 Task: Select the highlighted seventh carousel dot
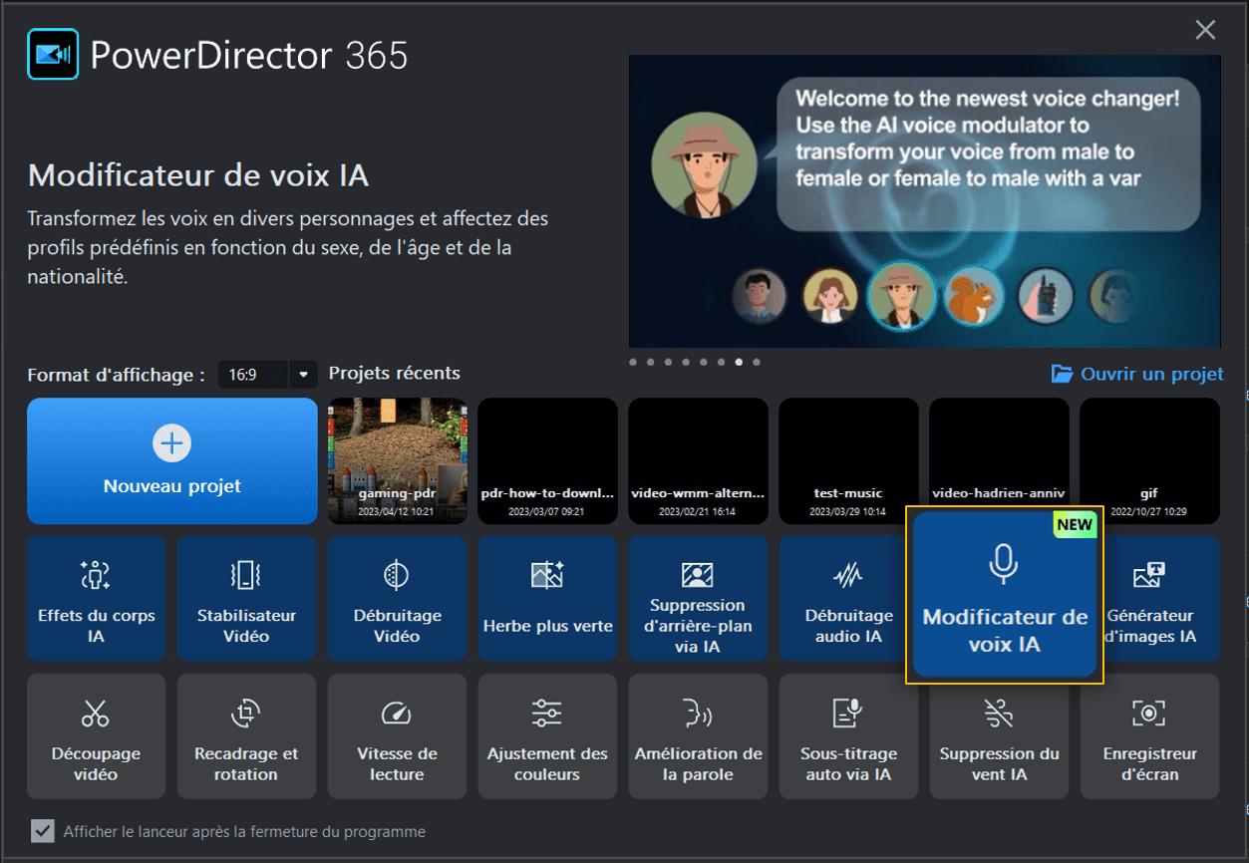739,362
